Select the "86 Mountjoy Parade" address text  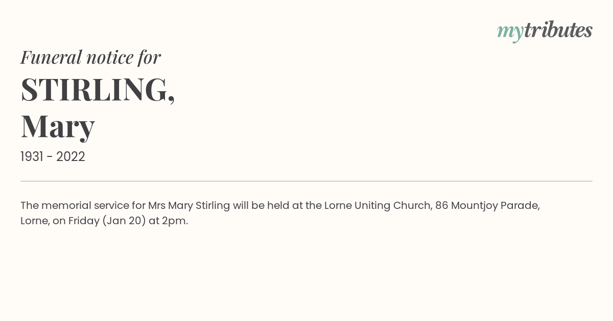pos(487,206)
